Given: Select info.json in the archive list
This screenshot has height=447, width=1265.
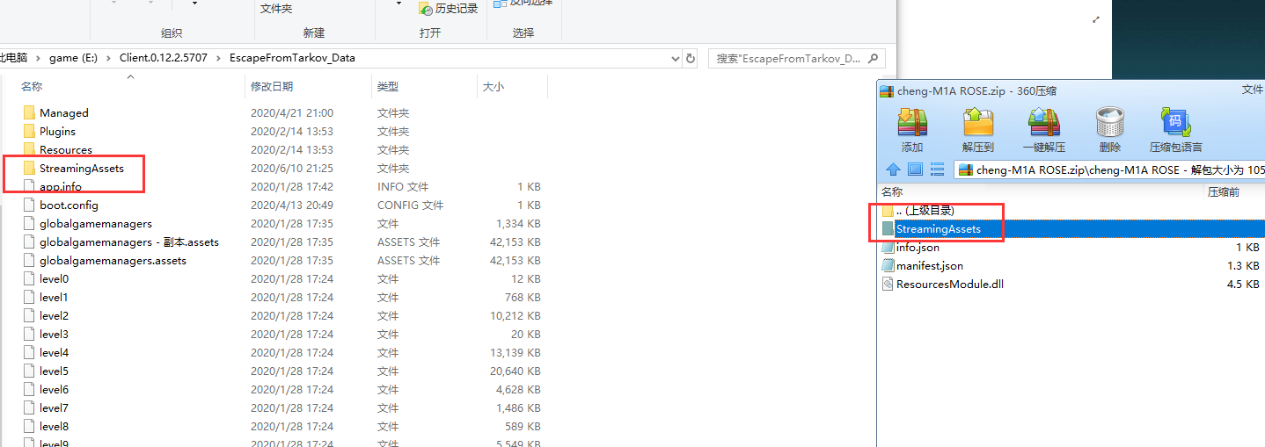Looking at the screenshot, I should coord(918,248).
